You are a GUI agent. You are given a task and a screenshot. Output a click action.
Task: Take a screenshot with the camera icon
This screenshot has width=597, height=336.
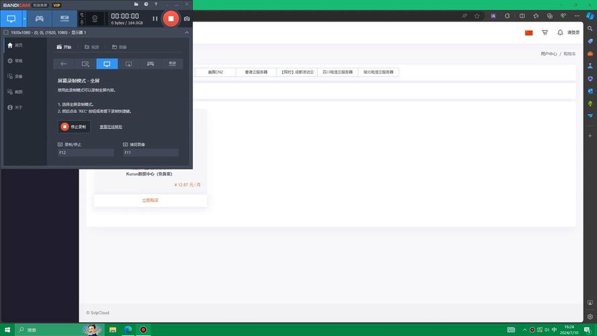[x=187, y=19]
